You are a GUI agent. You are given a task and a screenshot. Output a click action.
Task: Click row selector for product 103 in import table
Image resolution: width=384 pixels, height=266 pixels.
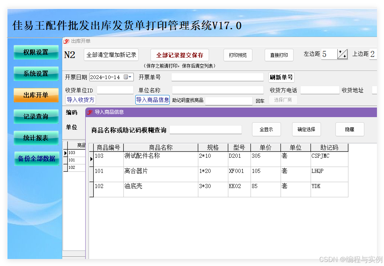91,159
